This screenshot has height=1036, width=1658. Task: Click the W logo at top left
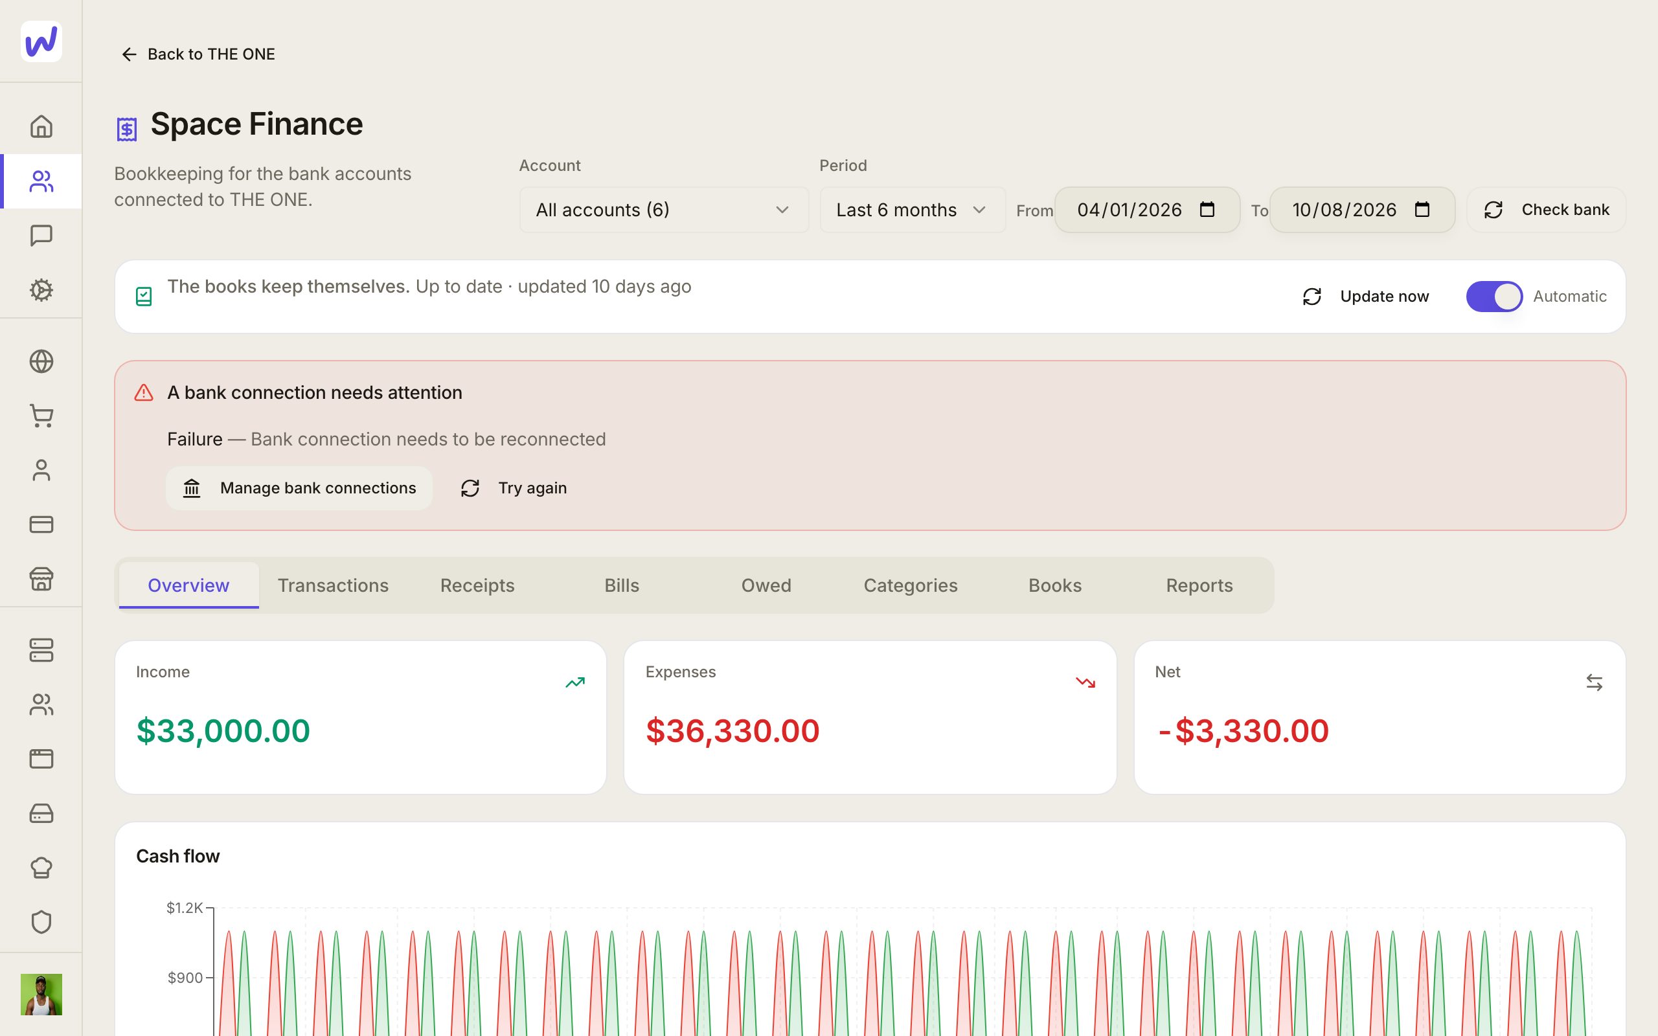point(41,41)
